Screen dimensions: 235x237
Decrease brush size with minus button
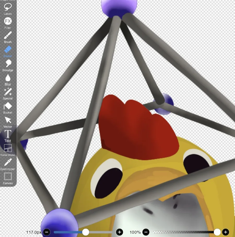coord(47,232)
